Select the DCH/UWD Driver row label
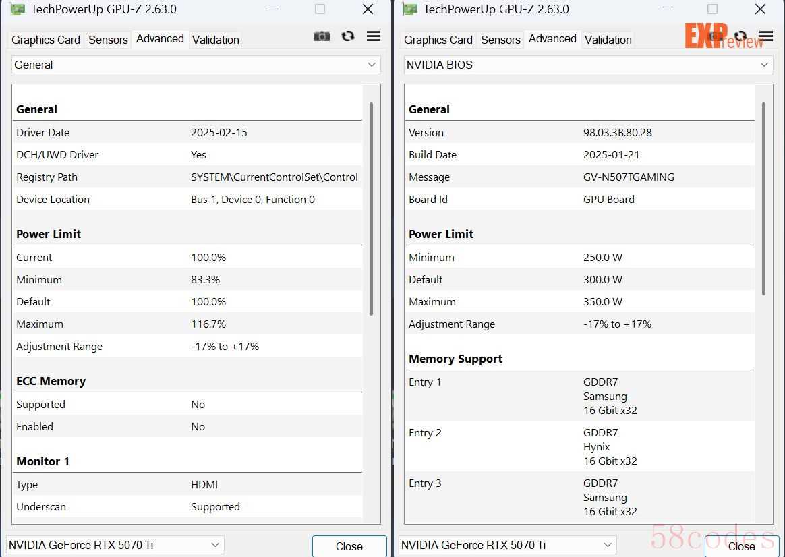The width and height of the screenshot is (785, 557). [57, 155]
